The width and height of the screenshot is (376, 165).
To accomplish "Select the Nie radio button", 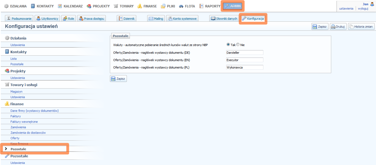I will coord(238,45).
